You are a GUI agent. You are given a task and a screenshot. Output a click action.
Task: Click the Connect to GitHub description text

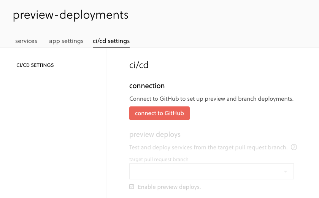211,99
